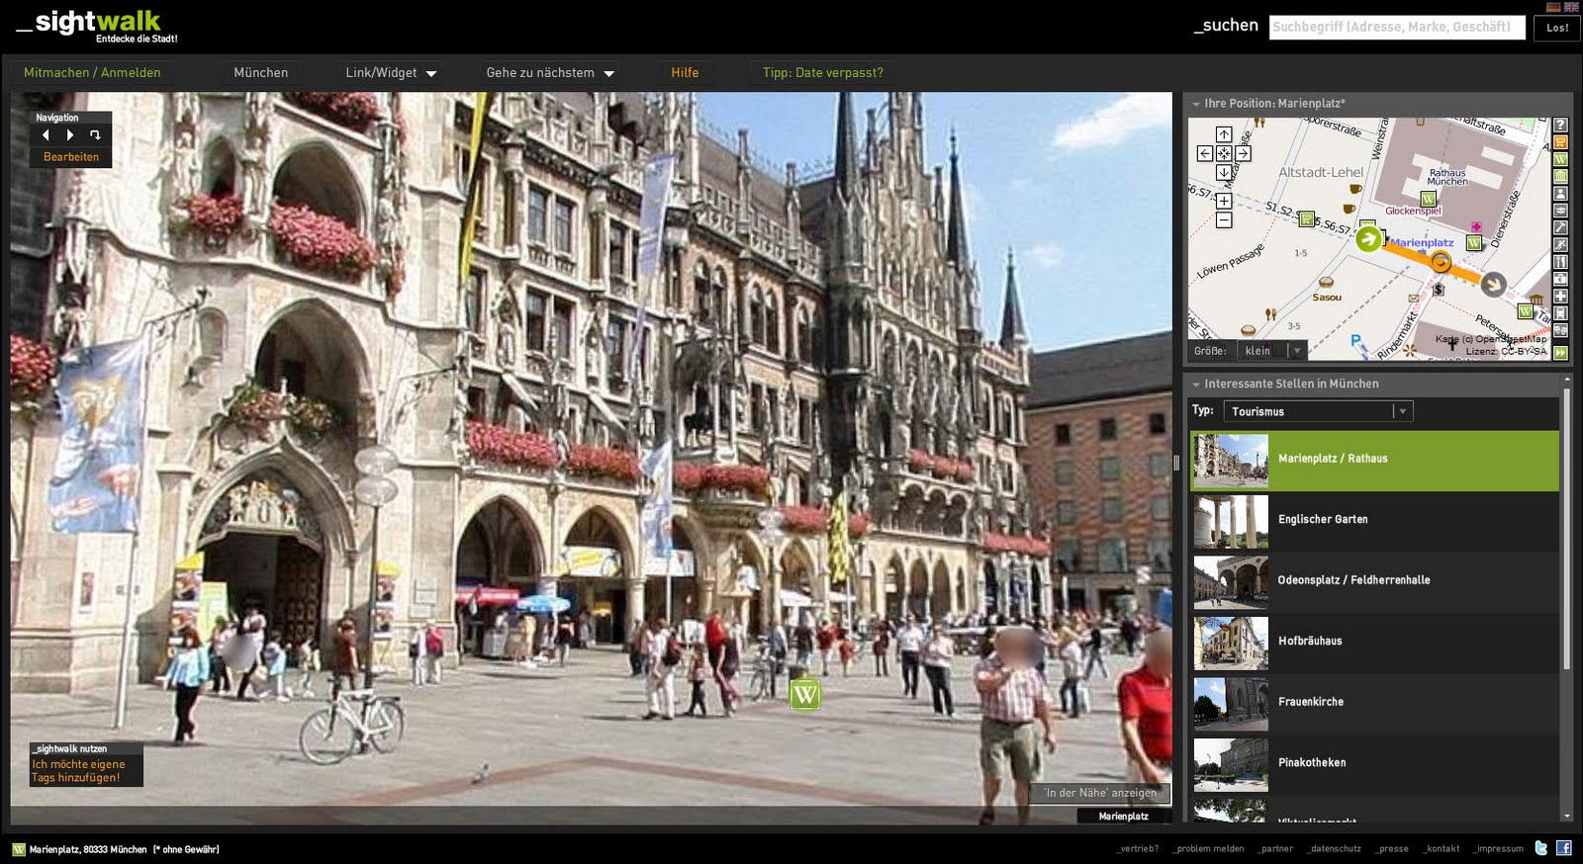Click 'In der Nähe' anzeigen button
This screenshot has height=864, width=1583.
[x=1100, y=793]
